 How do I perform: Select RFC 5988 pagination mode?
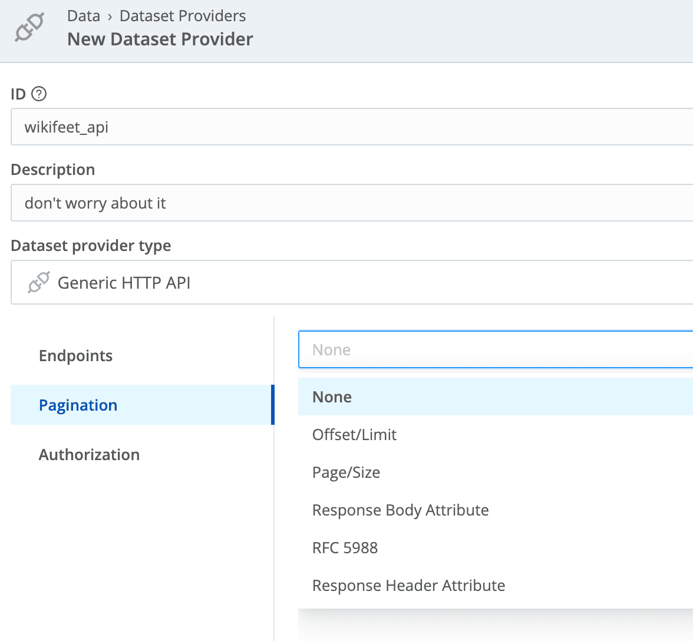coord(345,547)
